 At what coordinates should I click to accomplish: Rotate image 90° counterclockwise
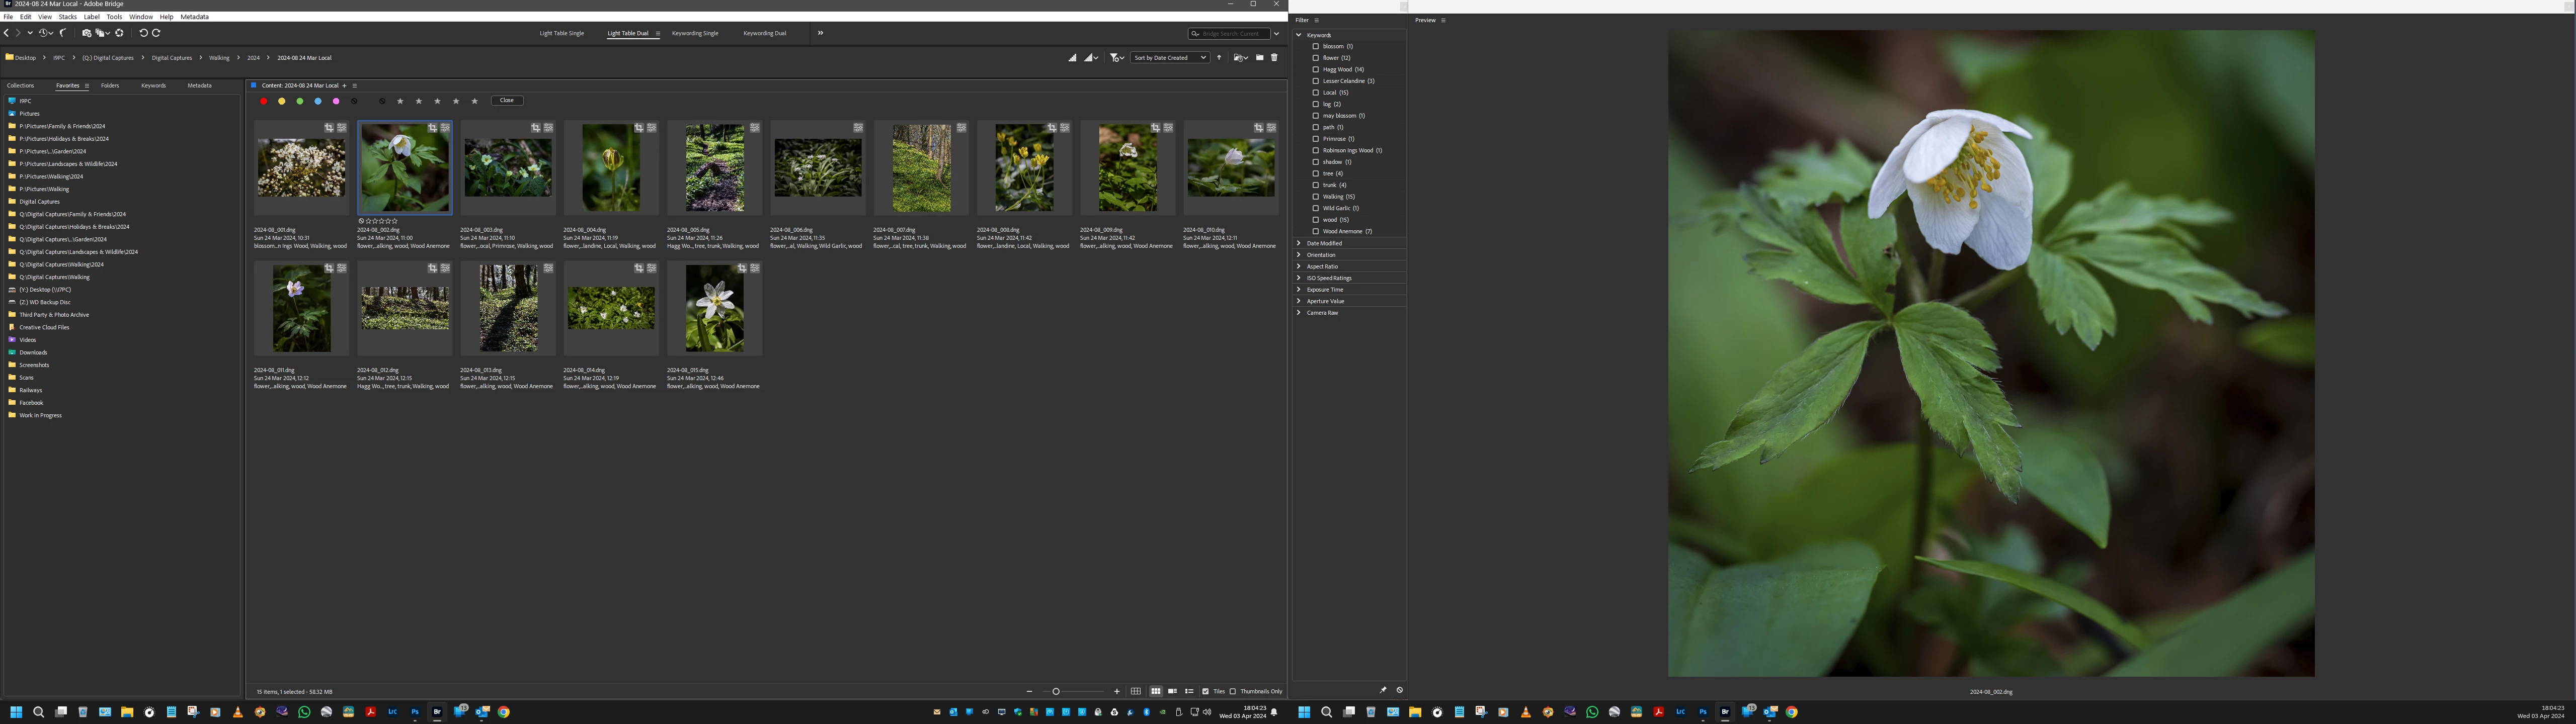[x=143, y=33]
